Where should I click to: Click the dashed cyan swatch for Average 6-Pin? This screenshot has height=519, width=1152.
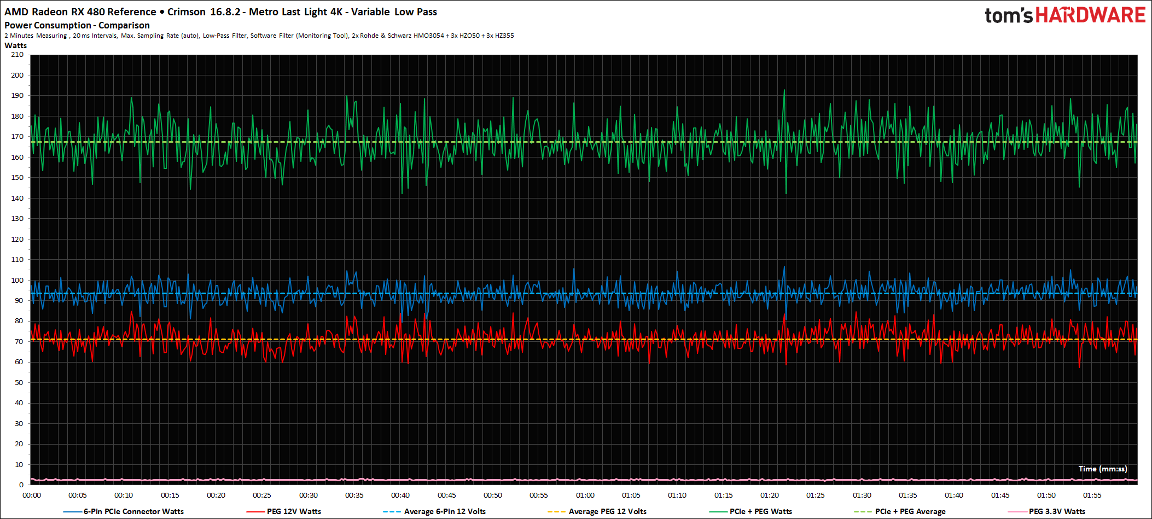[392, 512]
